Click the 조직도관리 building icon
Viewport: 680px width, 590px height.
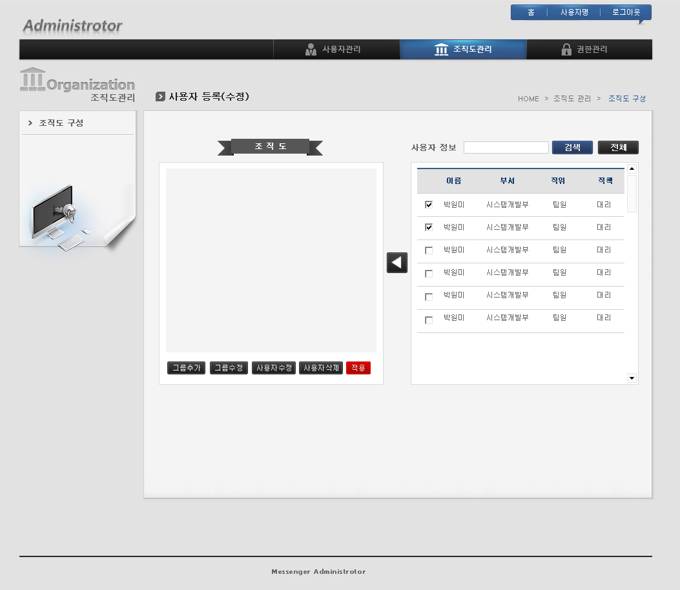[x=442, y=50]
